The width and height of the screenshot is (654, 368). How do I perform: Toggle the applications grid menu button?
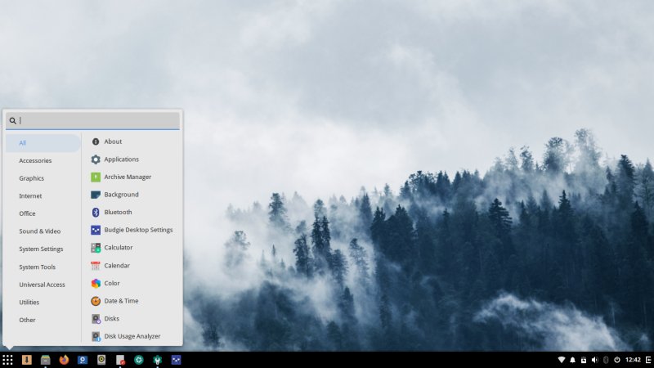[x=7, y=360]
